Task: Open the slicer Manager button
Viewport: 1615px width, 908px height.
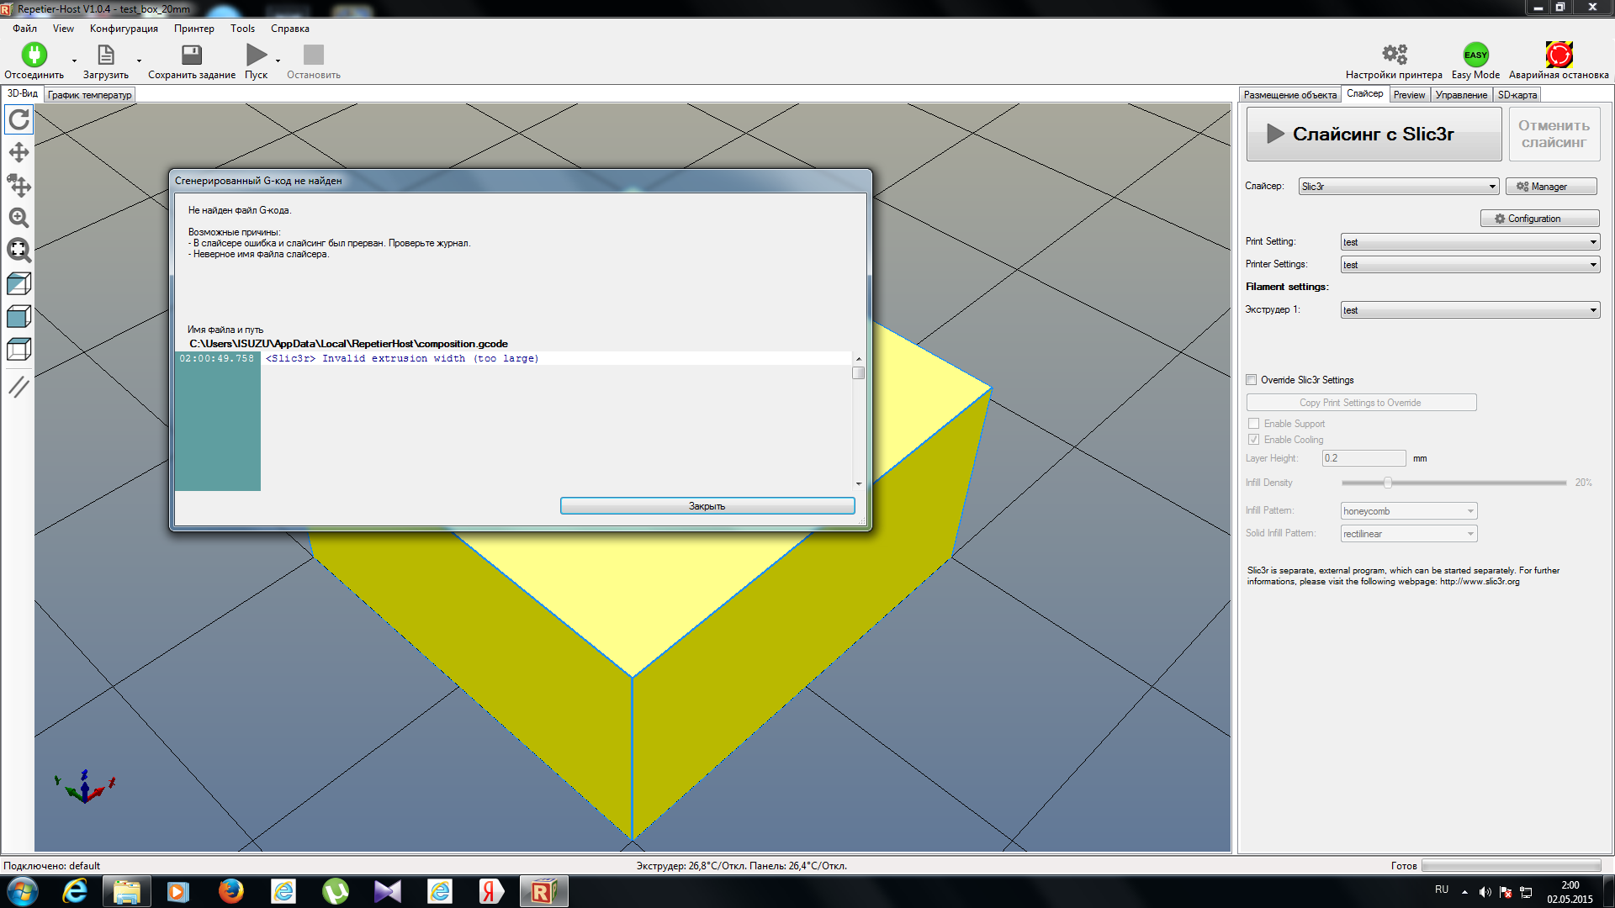Action: pyautogui.click(x=1551, y=187)
